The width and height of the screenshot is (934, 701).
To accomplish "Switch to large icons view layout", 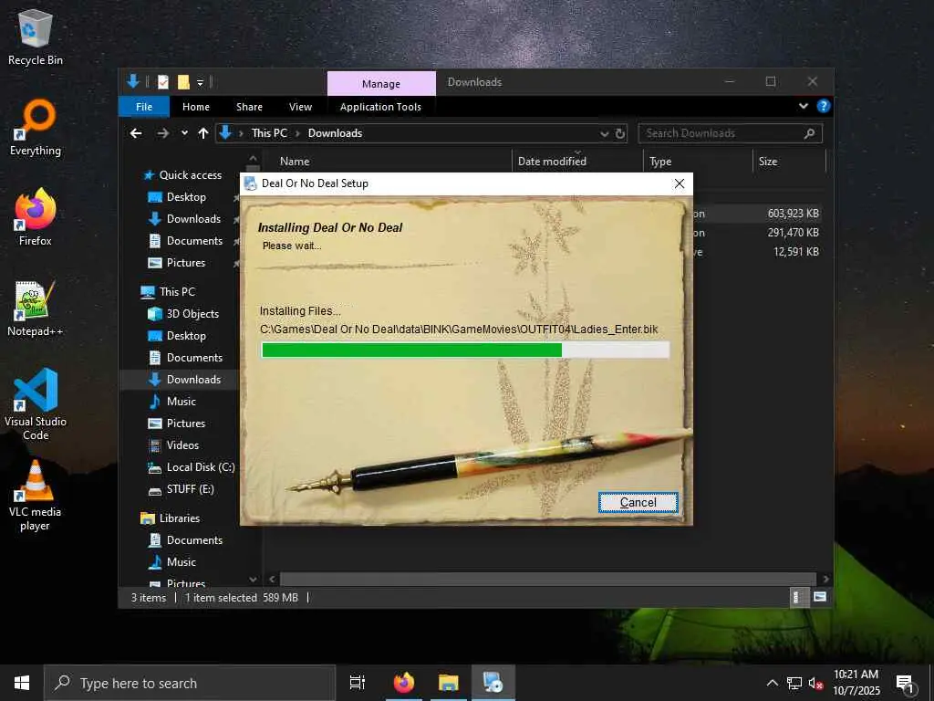I will tap(820, 597).
